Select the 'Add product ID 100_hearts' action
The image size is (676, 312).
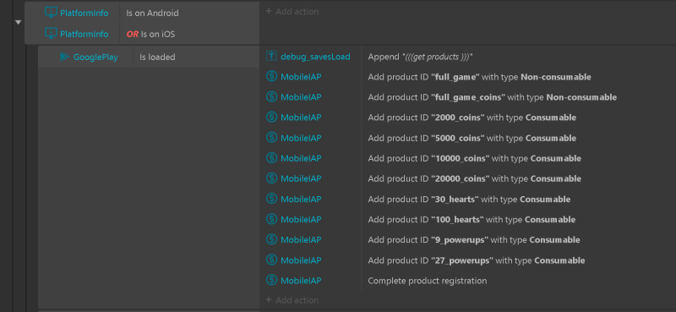point(472,220)
